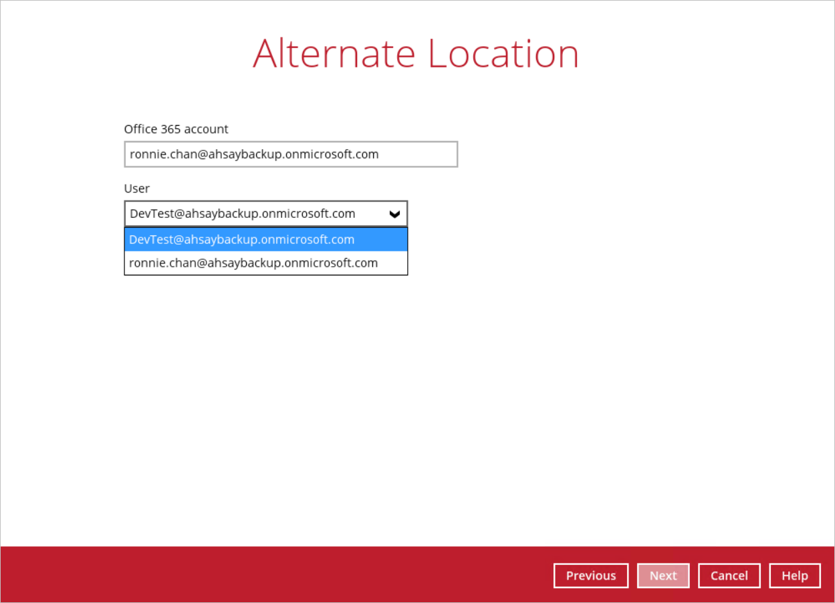Screen dimensions: 835x603
Task: Click the "User" field label
Action: [136, 189]
